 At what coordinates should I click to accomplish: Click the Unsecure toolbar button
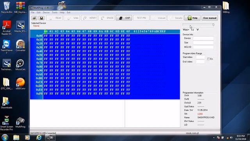click(159, 18)
